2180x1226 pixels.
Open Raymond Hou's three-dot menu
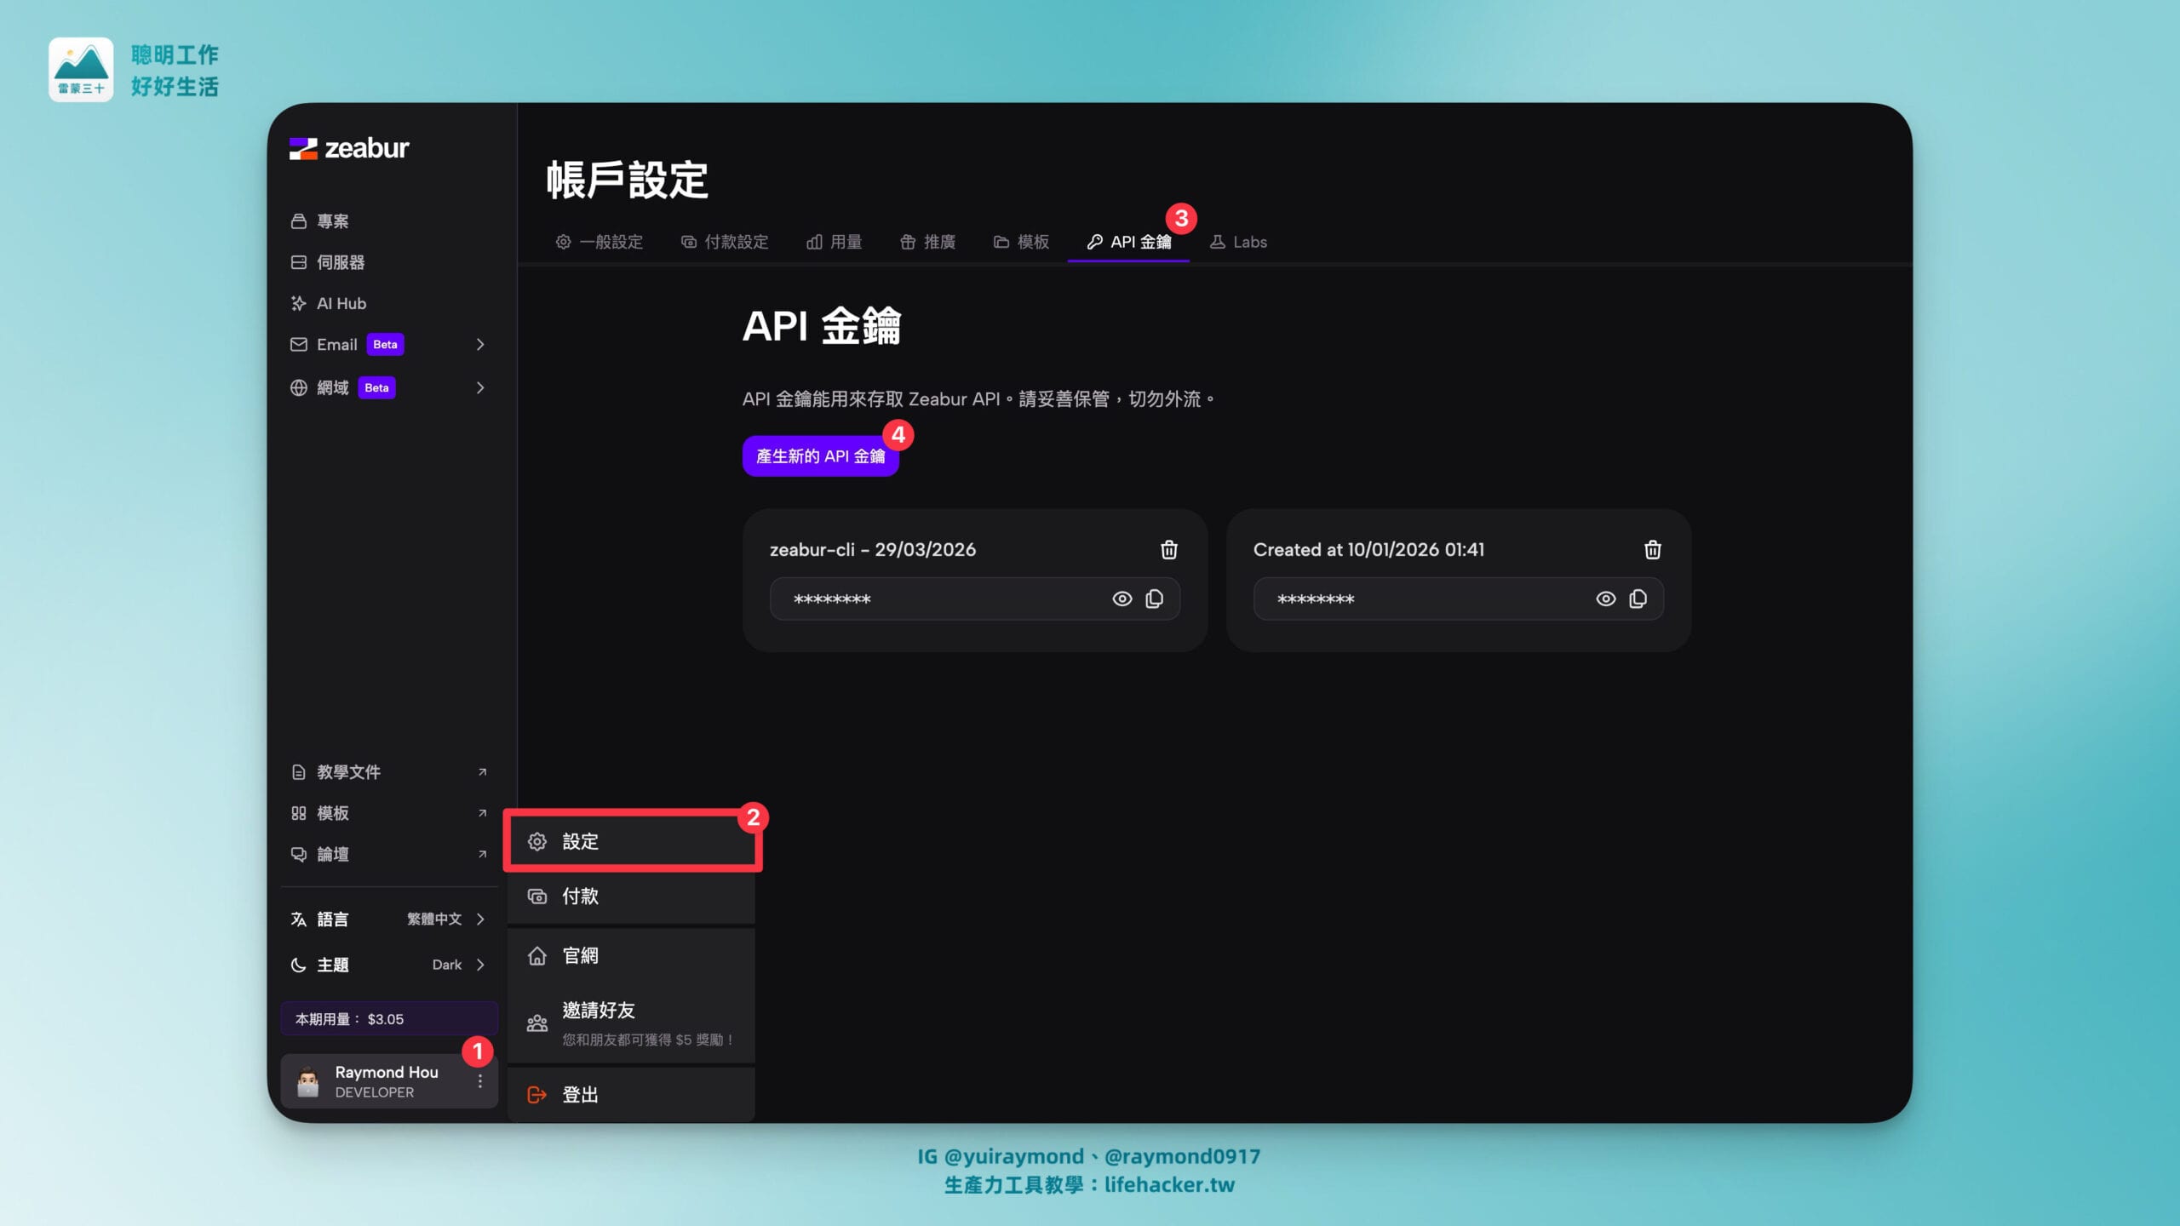click(480, 1081)
